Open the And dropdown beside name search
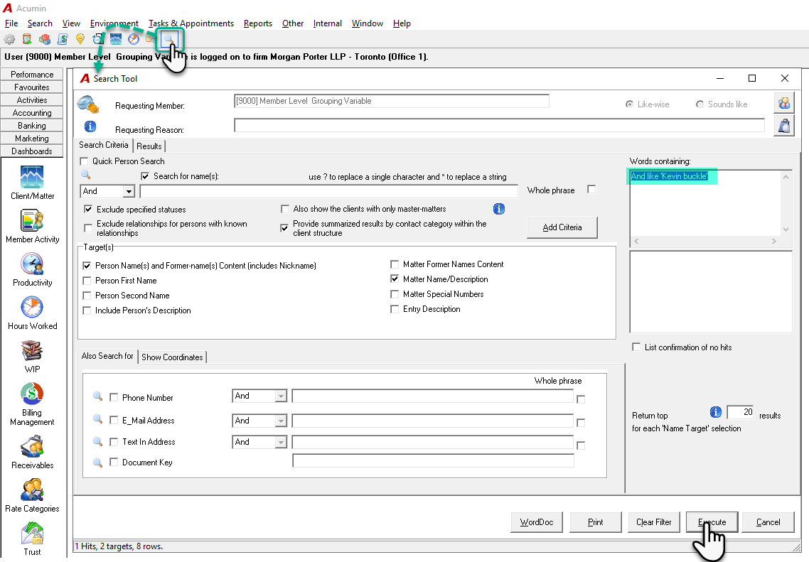This screenshot has height=562, width=809. (x=129, y=191)
